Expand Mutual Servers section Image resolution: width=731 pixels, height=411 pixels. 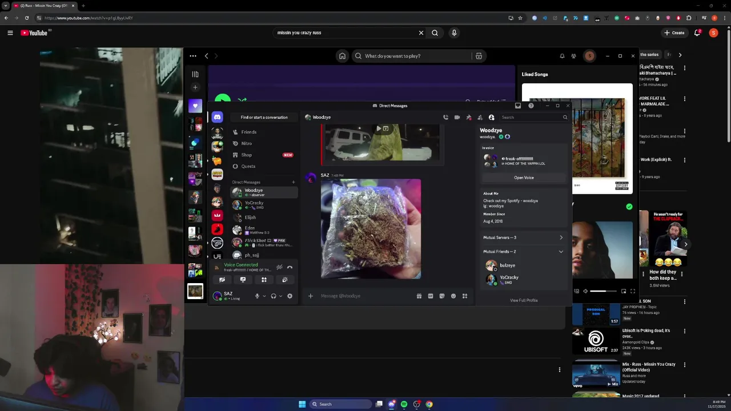[x=523, y=237]
